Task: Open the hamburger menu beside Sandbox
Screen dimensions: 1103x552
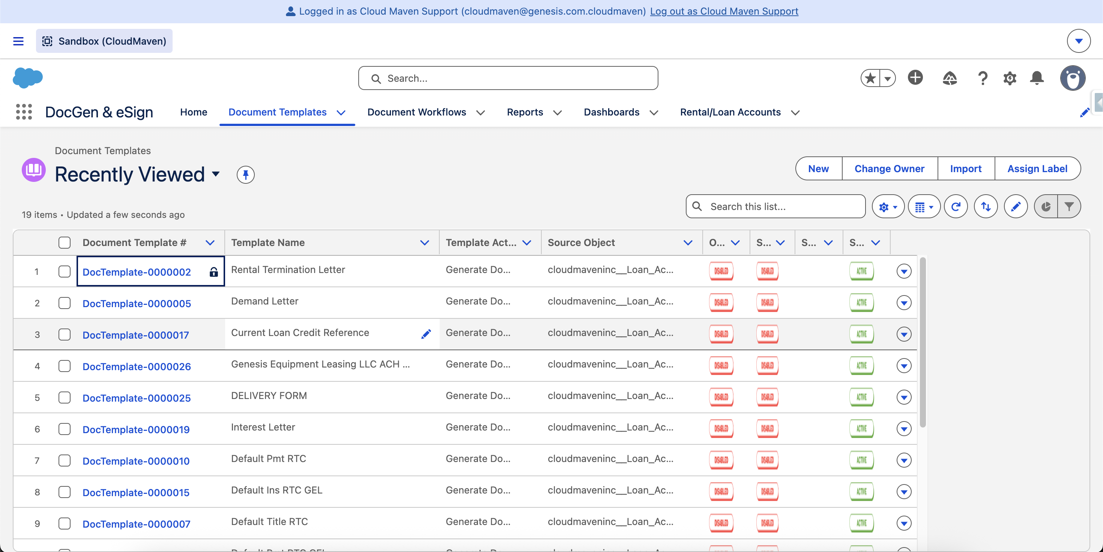Action: point(18,41)
